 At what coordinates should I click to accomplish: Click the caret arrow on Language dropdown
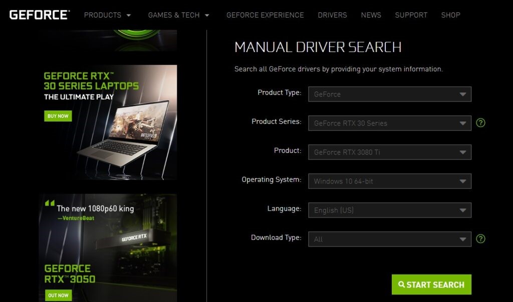pyautogui.click(x=463, y=210)
